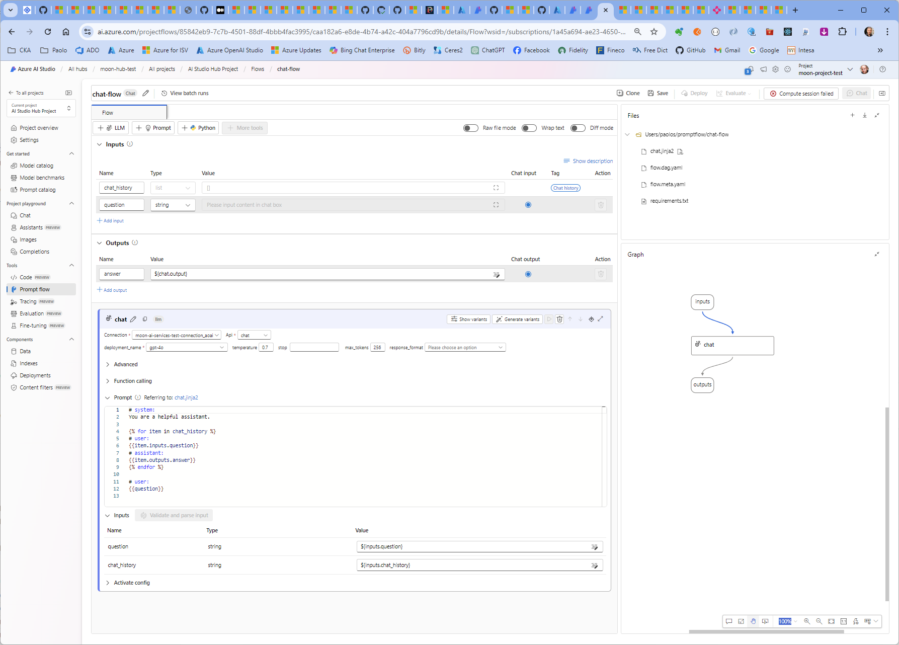899x645 pixels.
Task: Toggle Wrap text switch
Action: 529,128
